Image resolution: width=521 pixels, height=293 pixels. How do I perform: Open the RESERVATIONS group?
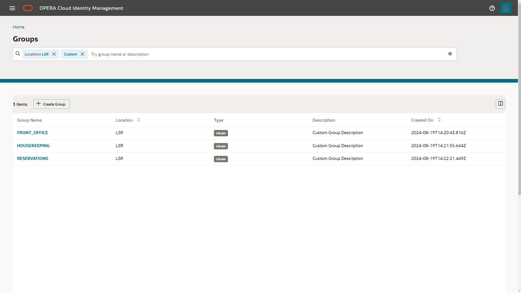(x=33, y=159)
